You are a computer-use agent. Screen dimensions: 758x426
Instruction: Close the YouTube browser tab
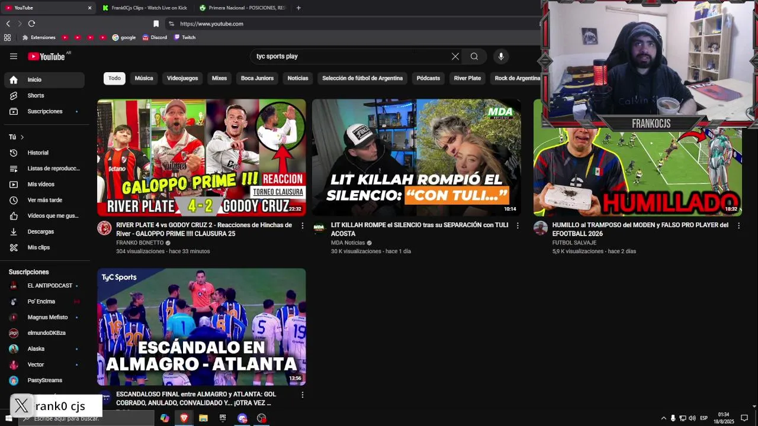point(90,8)
